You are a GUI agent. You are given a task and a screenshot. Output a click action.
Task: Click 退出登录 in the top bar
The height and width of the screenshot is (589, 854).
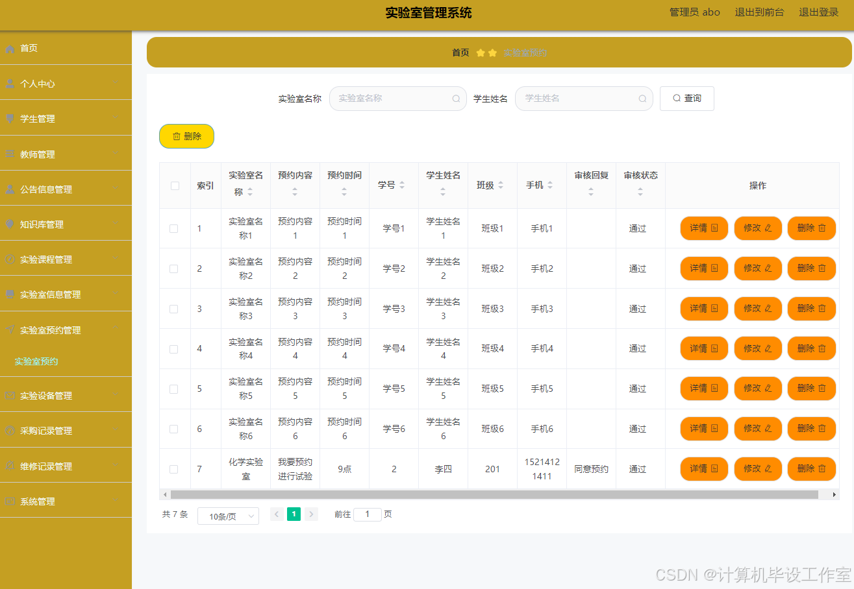click(x=818, y=12)
